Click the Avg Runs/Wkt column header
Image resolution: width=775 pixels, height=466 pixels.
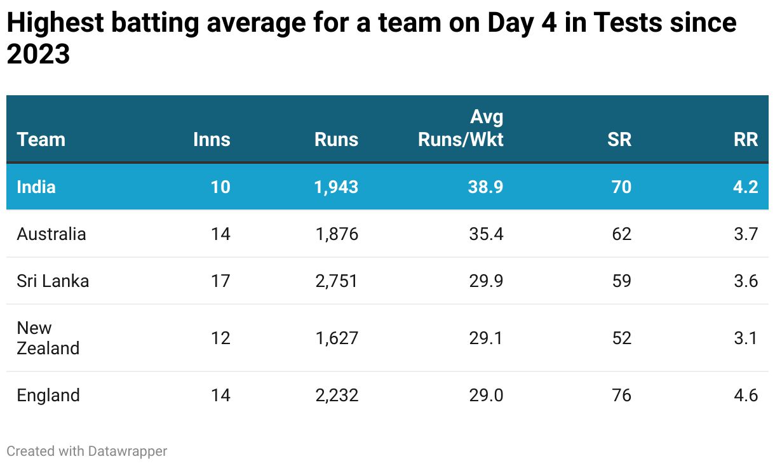click(461, 129)
